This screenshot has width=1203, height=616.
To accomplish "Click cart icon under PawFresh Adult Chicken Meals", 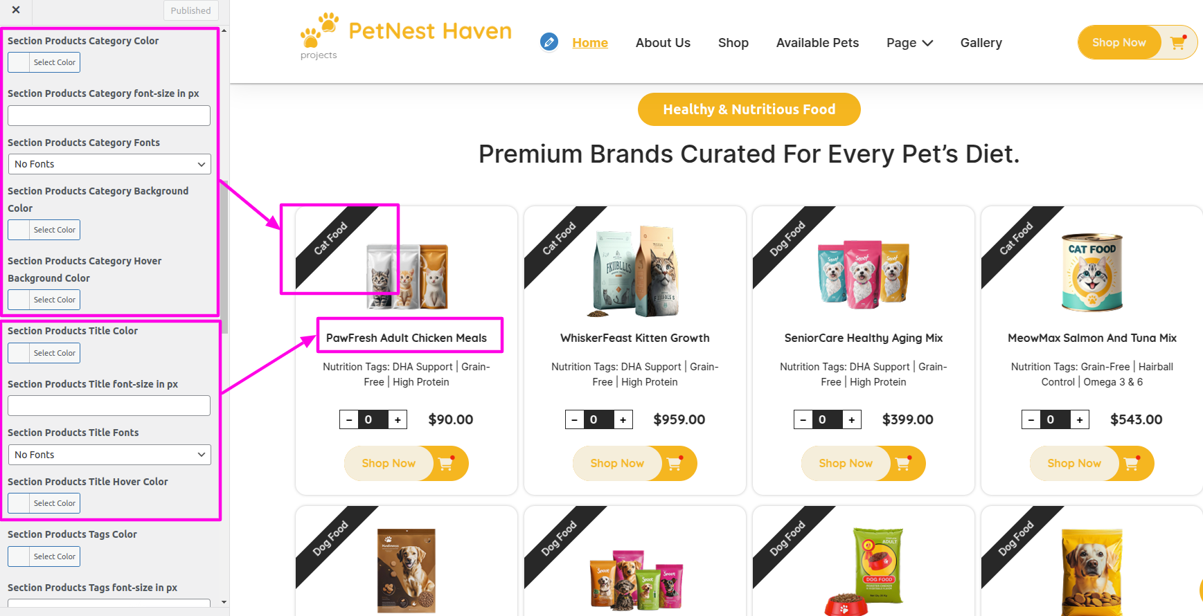I will click(x=447, y=463).
